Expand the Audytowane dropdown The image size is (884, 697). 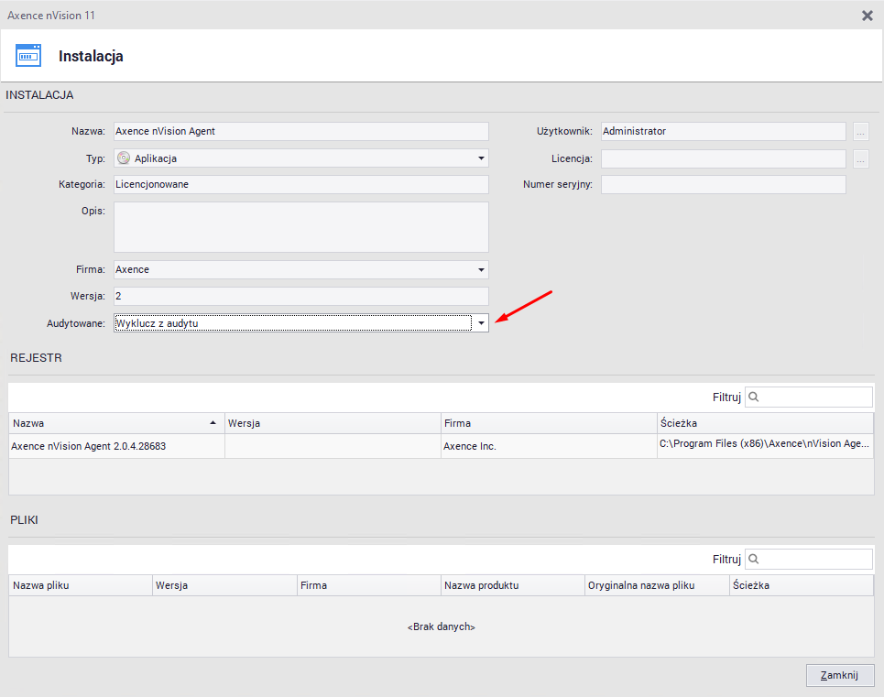coord(481,323)
